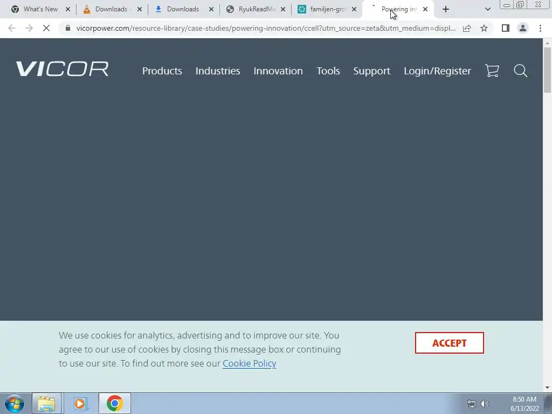The image size is (552, 414).
Task: Click Show desktop button
Action: point(548,403)
